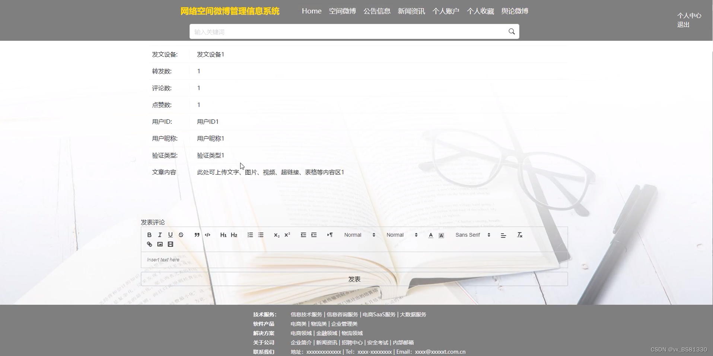Open 电商类 footer link
Image resolution: width=713 pixels, height=356 pixels.
tap(298, 324)
